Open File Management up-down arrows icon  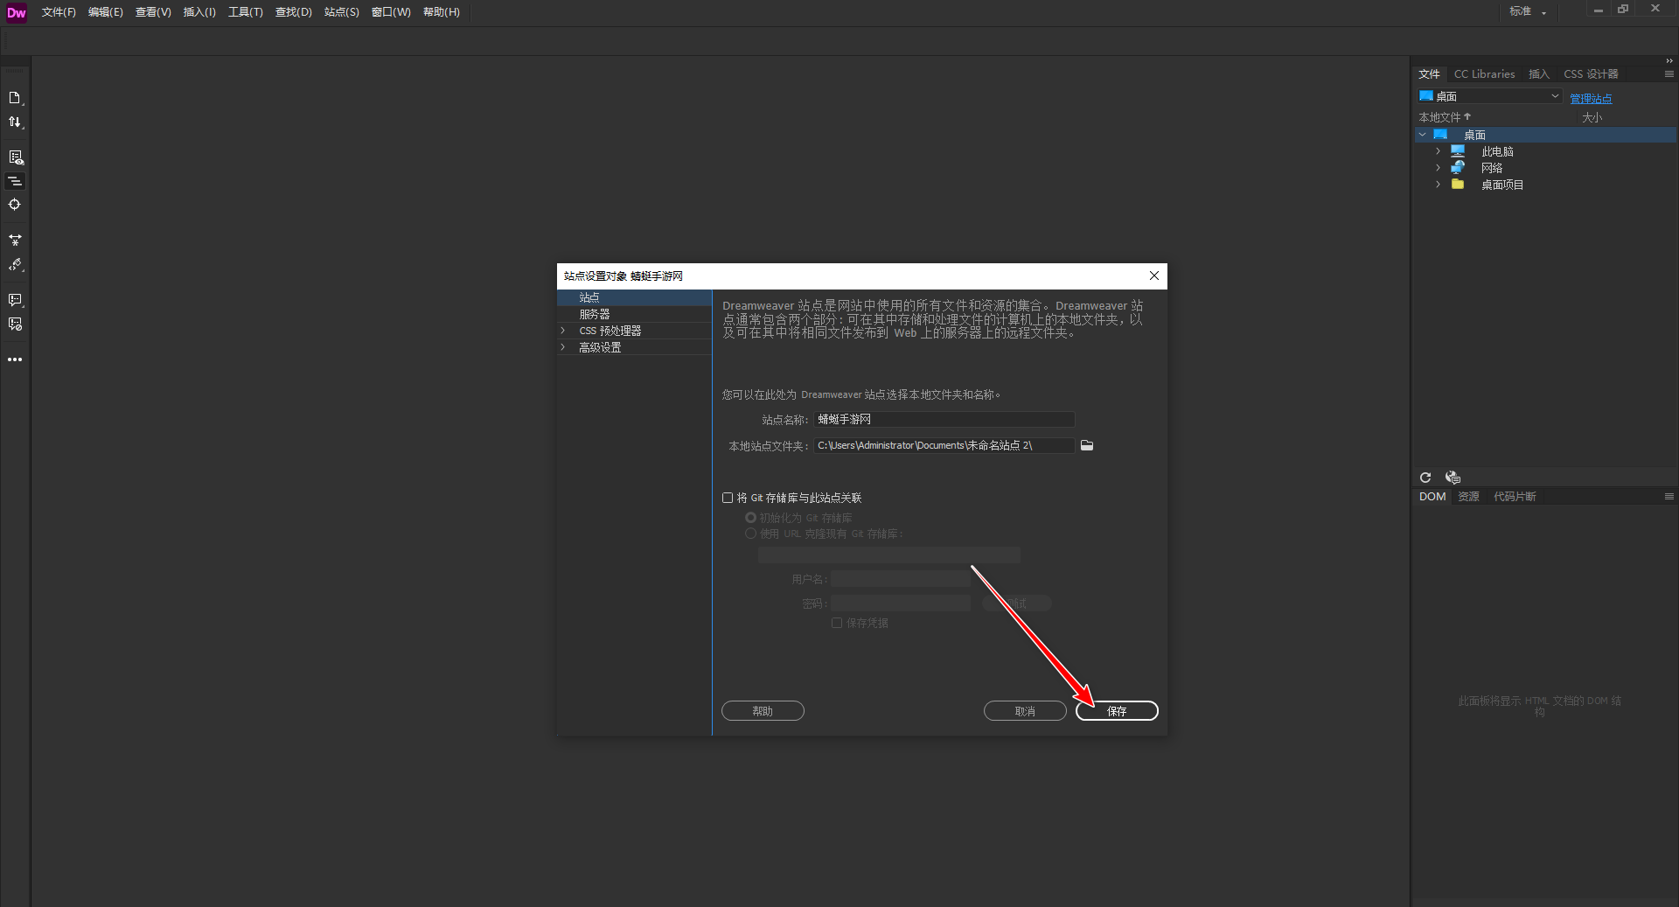coord(15,122)
